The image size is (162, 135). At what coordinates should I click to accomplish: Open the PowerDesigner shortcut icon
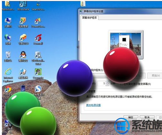(x=38, y=21)
